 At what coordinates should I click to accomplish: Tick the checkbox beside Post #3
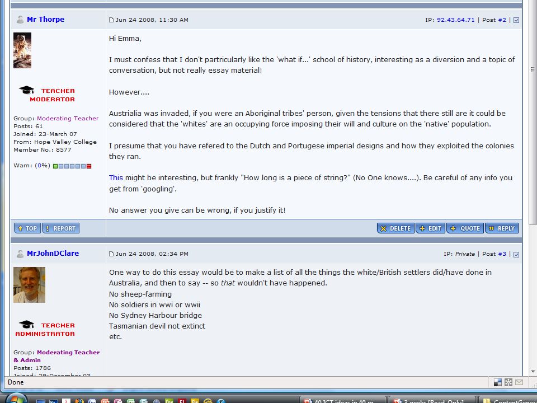[516, 254]
